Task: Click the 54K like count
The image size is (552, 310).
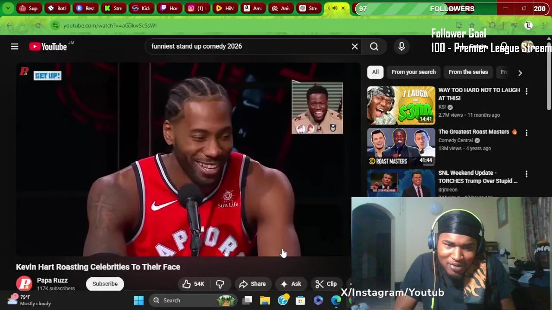Action: (x=199, y=284)
